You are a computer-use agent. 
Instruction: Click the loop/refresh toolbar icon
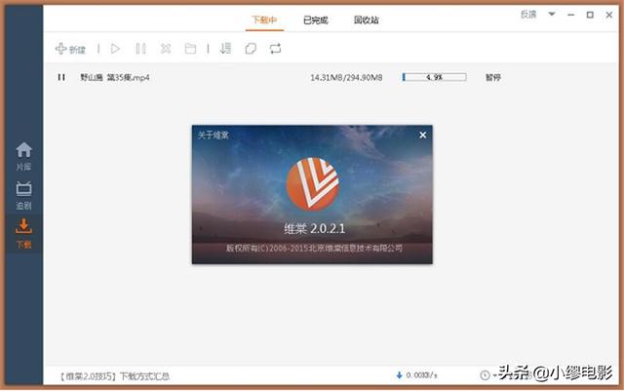tap(275, 49)
